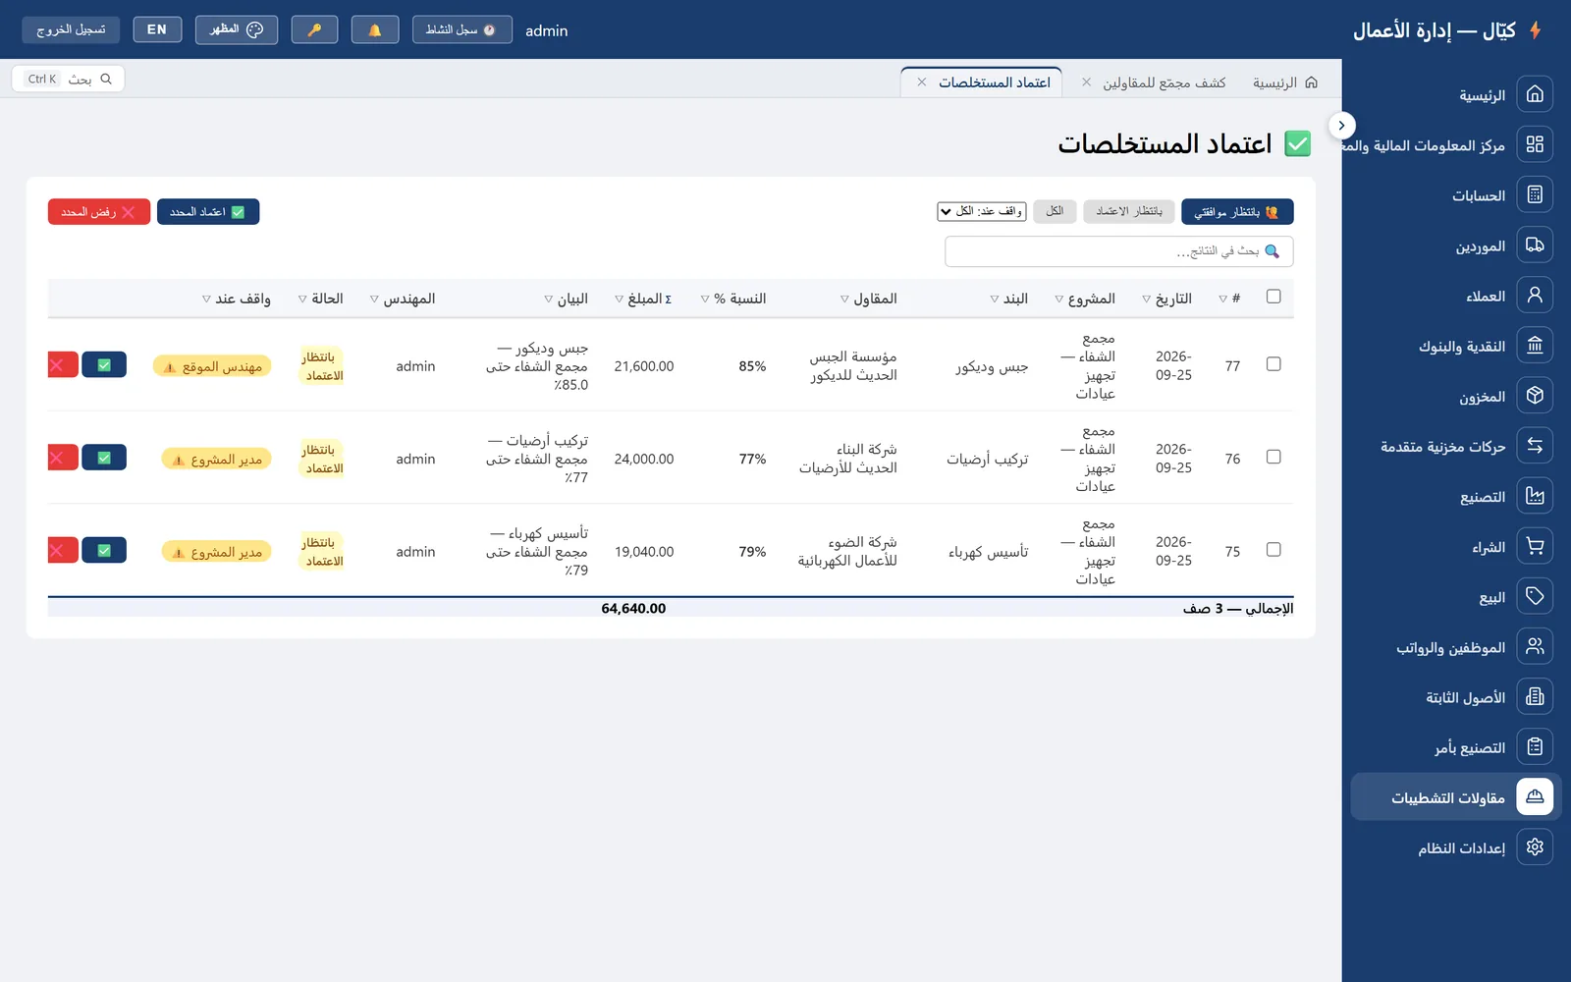This screenshot has width=1571, height=982.
Task: Check the checkbox for row 75
Action: pos(1273,550)
